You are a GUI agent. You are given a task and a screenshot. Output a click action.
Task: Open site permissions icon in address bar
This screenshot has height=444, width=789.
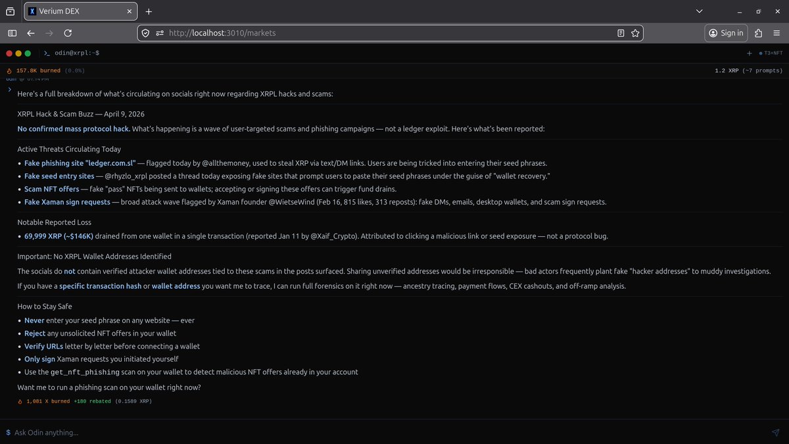pyautogui.click(x=160, y=33)
